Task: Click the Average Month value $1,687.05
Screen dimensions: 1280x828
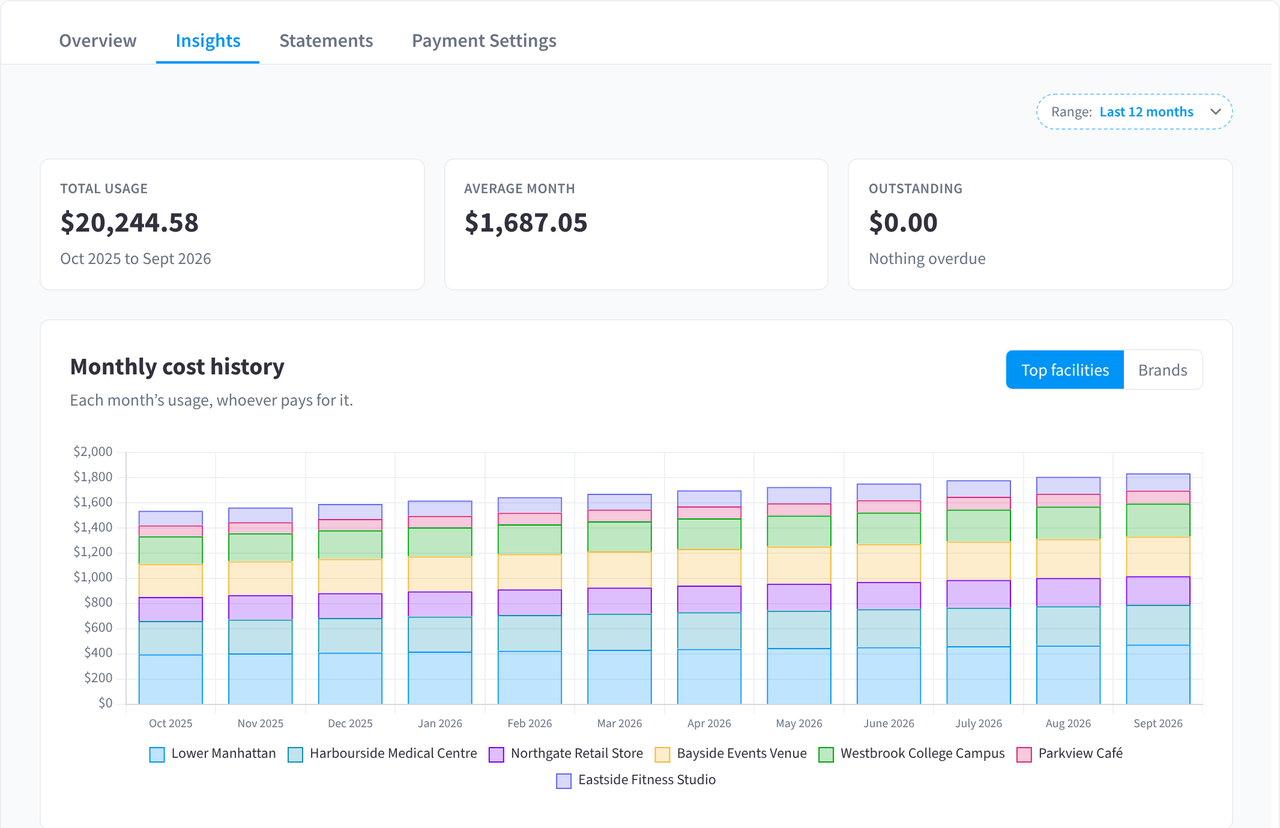Action: (x=525, y=223)
